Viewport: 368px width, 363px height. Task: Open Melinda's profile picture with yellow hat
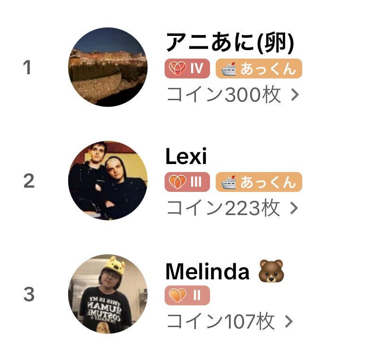[108, 294]
